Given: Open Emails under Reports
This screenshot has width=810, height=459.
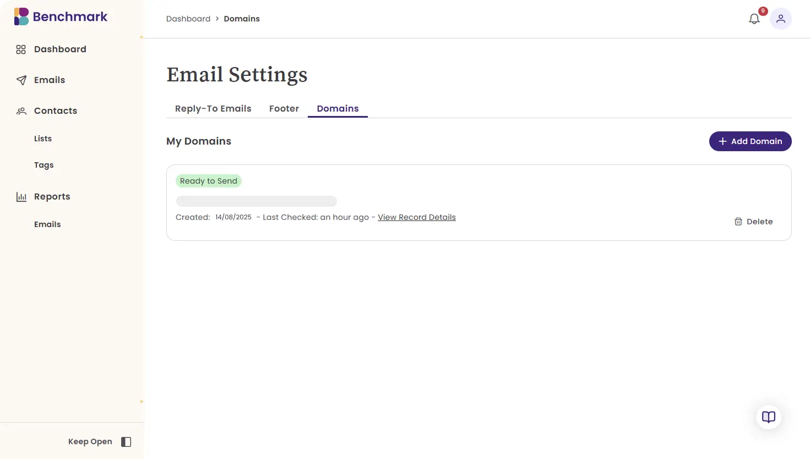Looking at the screenshot, I should [47, 224].
